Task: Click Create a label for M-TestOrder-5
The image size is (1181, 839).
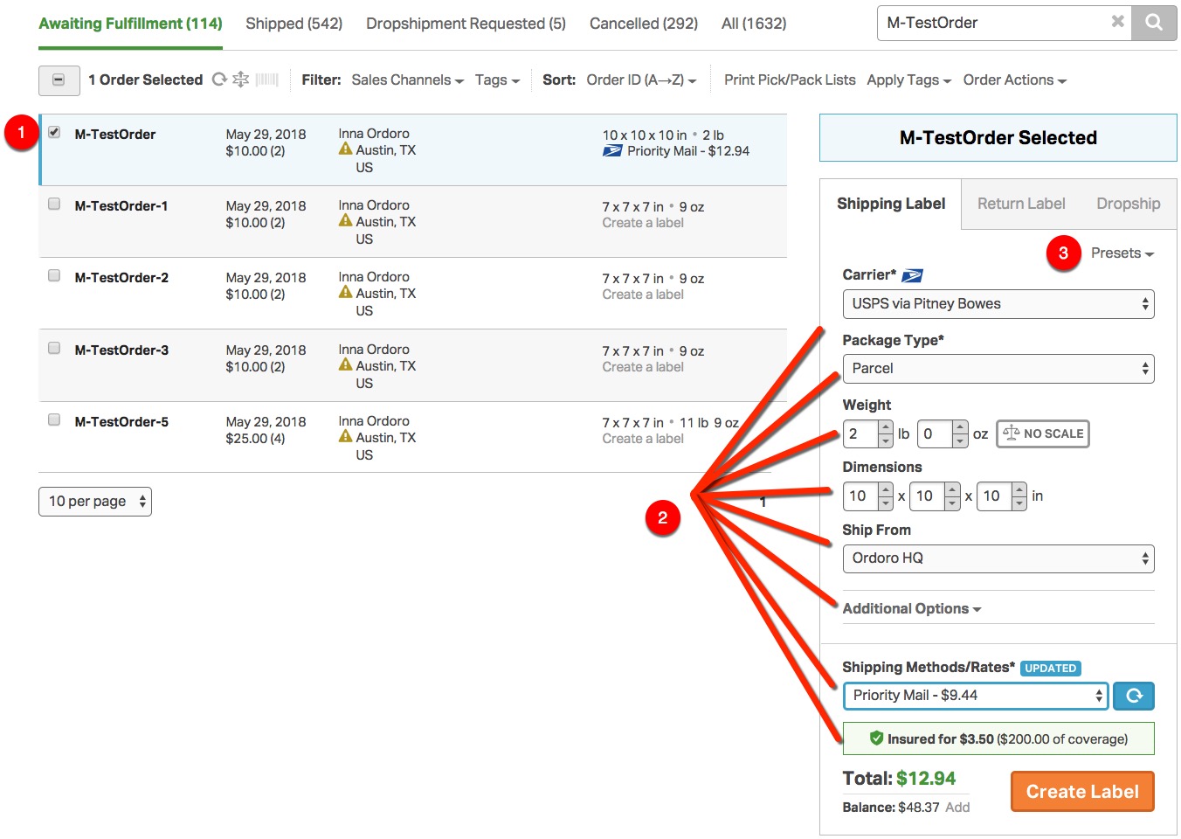Action: point(643,439)
